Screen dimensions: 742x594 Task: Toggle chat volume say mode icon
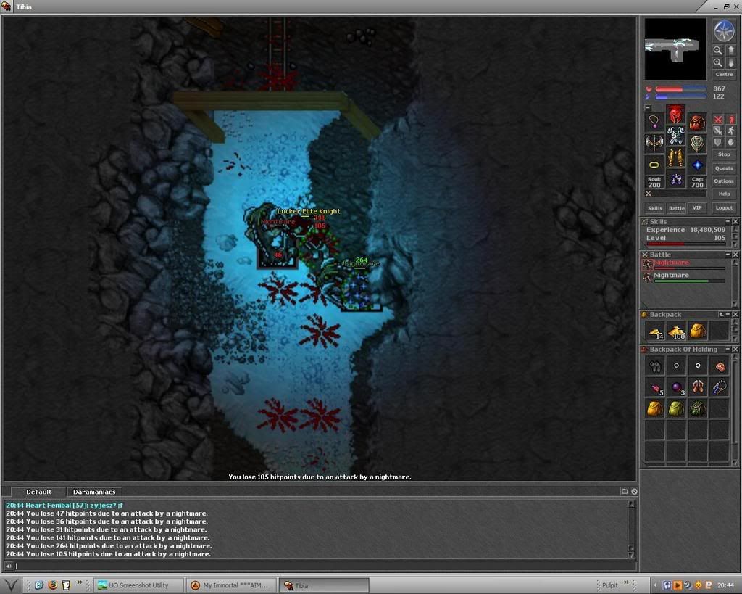(x=8, y=566)
